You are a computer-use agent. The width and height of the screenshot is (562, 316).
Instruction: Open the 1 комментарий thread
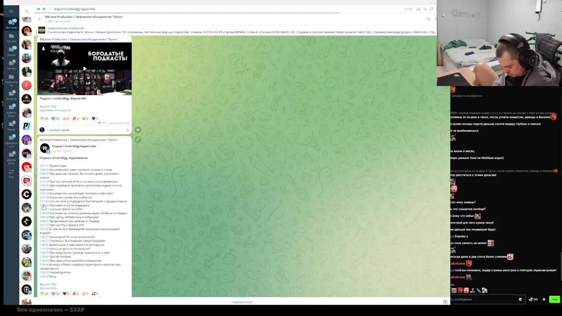[58, 130]
